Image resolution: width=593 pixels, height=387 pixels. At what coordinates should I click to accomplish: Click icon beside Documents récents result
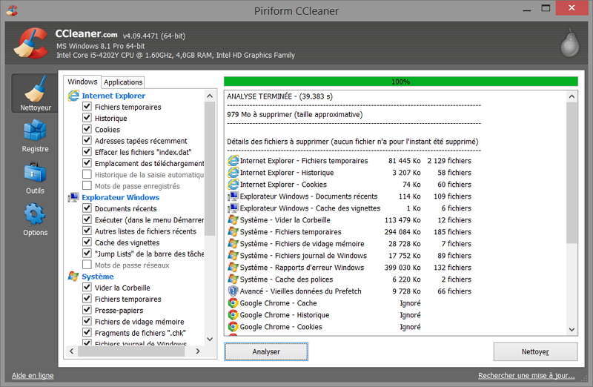click(233, 196)
